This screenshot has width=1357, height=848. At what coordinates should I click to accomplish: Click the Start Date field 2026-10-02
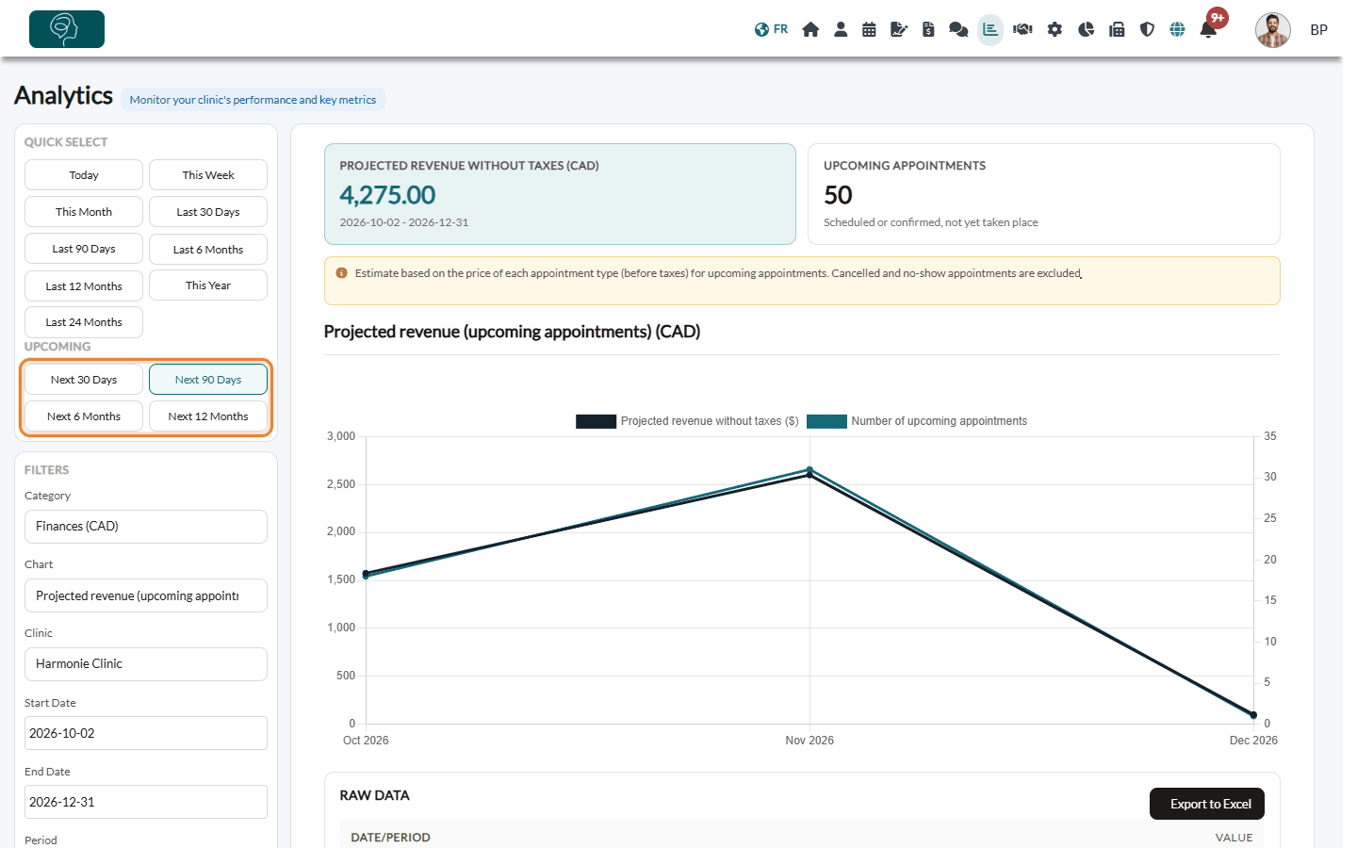146,733
